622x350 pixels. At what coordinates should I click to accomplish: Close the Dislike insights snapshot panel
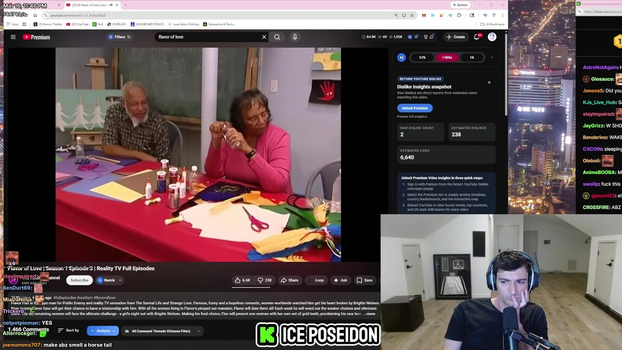pyautogui.click(x=489, y=83)
